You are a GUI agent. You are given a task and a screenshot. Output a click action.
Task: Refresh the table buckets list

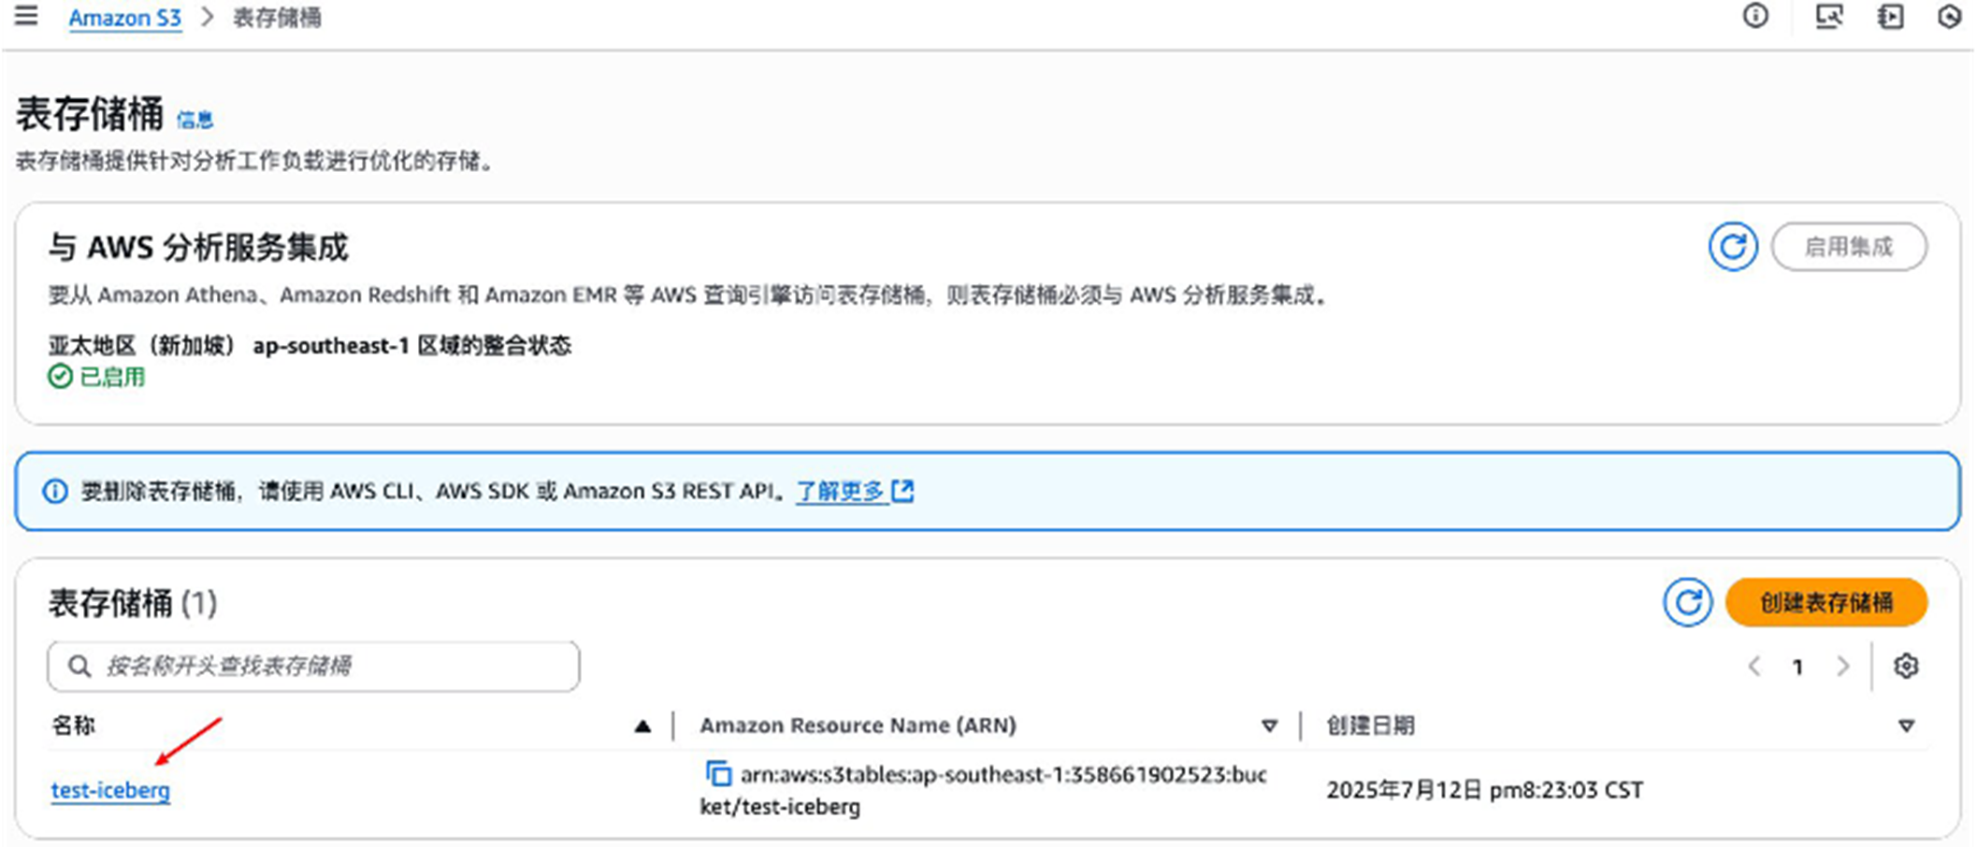click(x=1687, y=602)
